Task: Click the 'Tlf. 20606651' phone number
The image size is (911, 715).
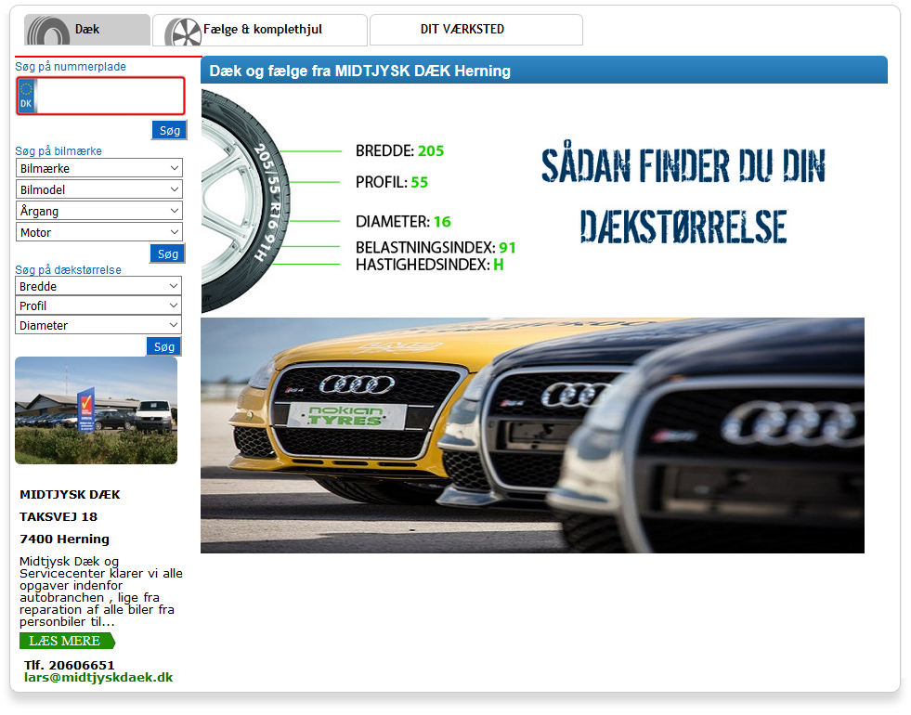Action: [69, 665]
